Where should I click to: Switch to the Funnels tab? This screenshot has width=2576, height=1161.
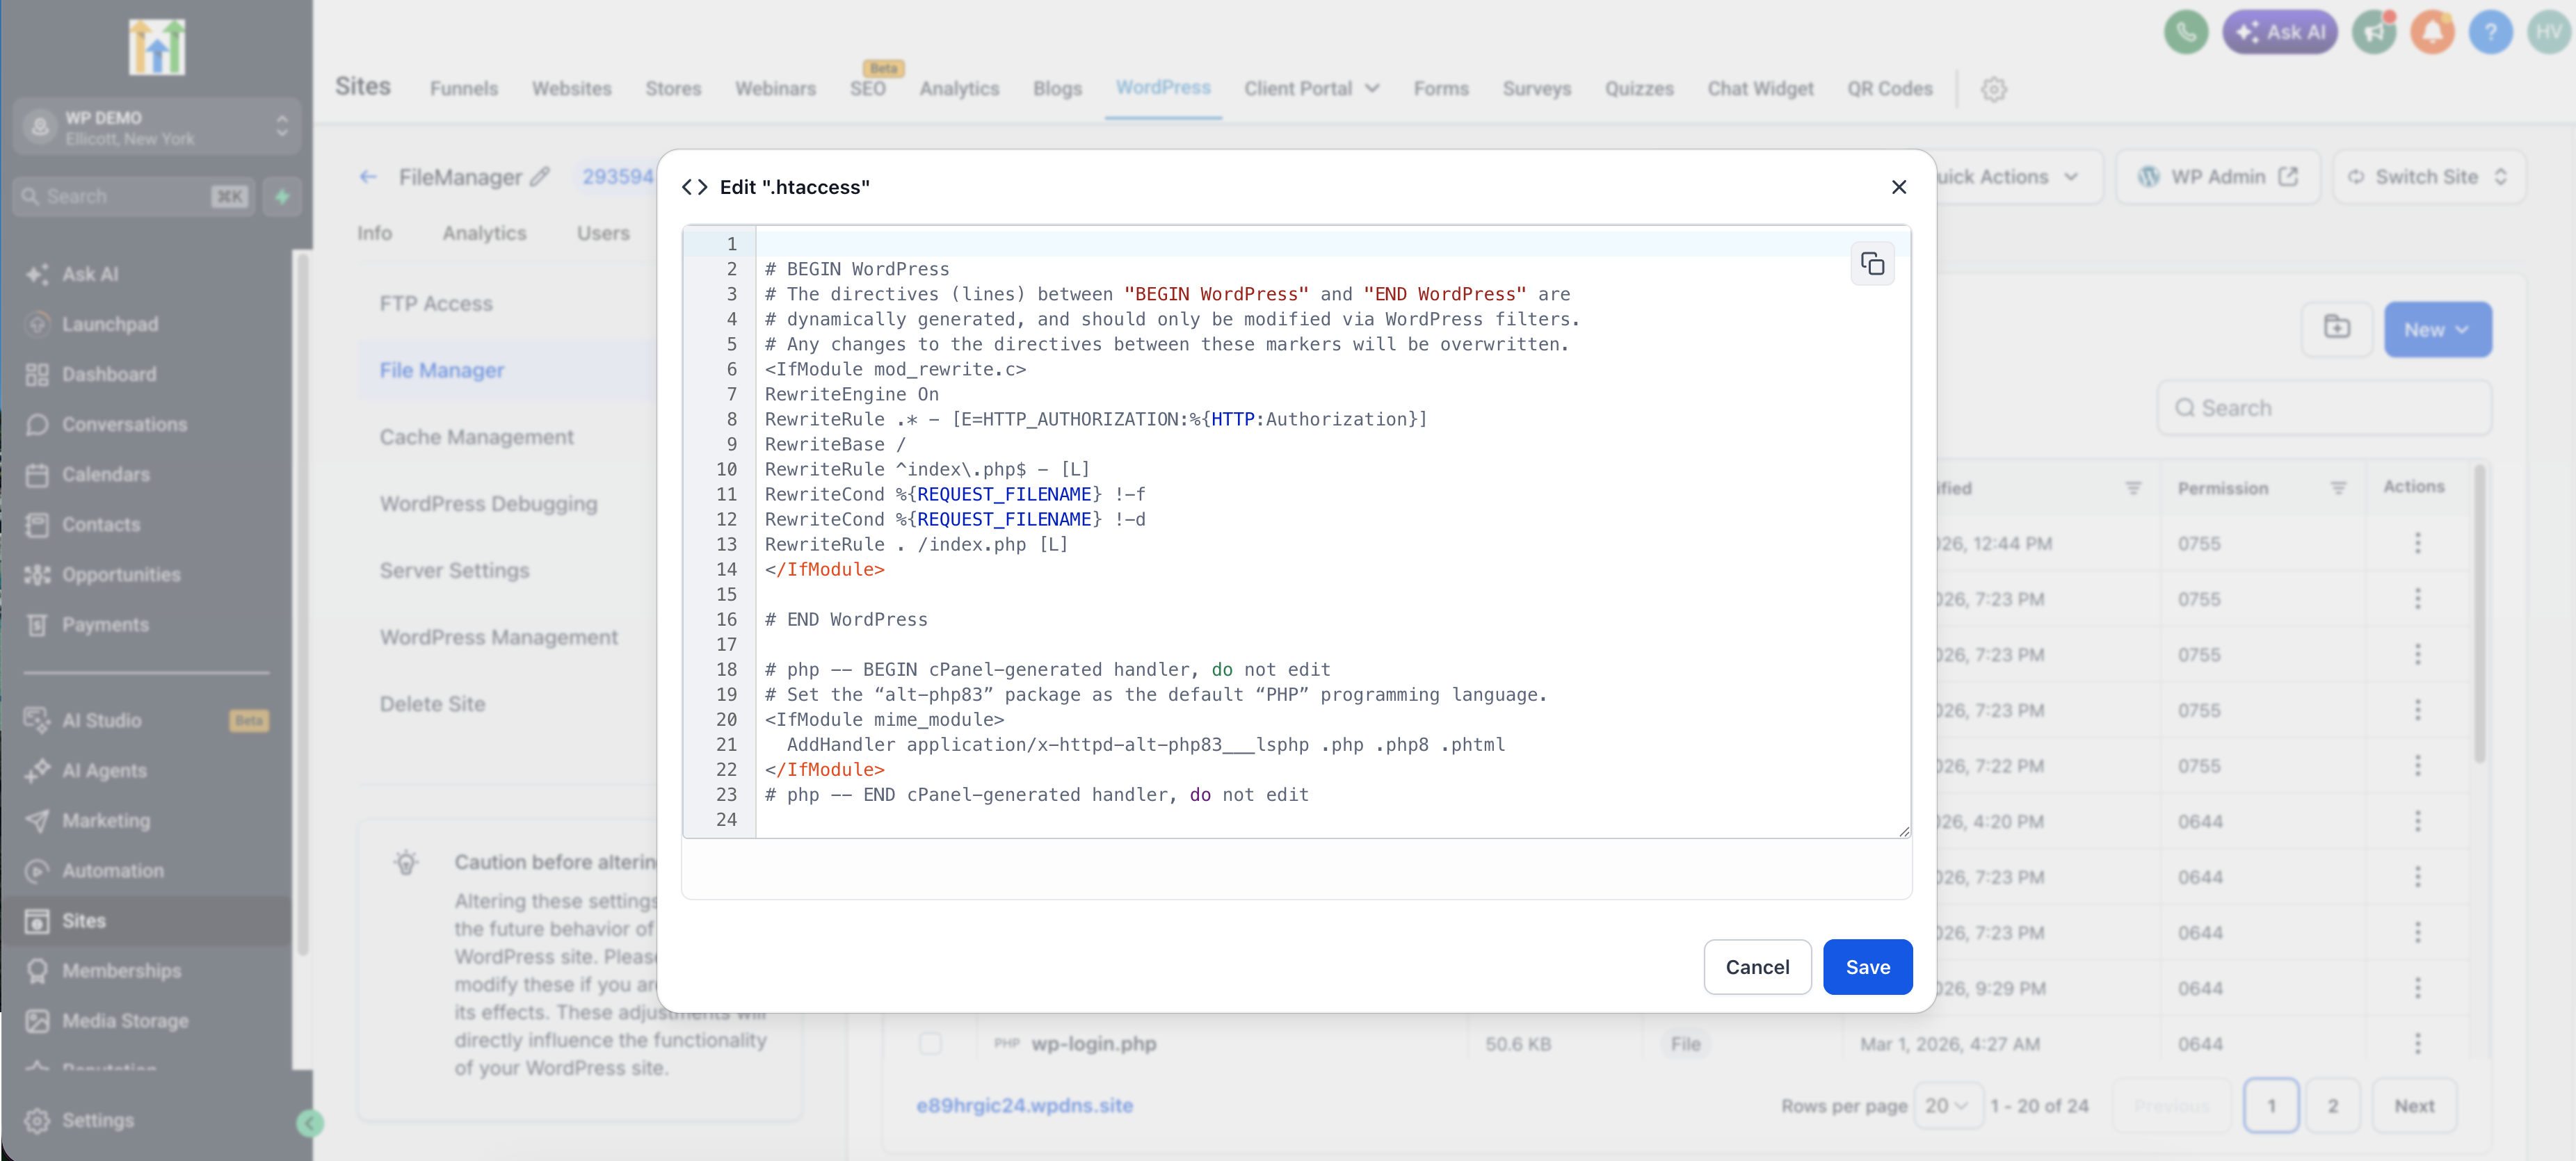tap(463, 88)
